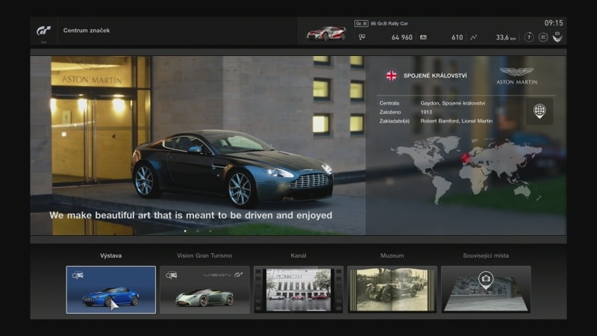Select the third slideshow page dot

pyautogui.click(x=210, y=231)
